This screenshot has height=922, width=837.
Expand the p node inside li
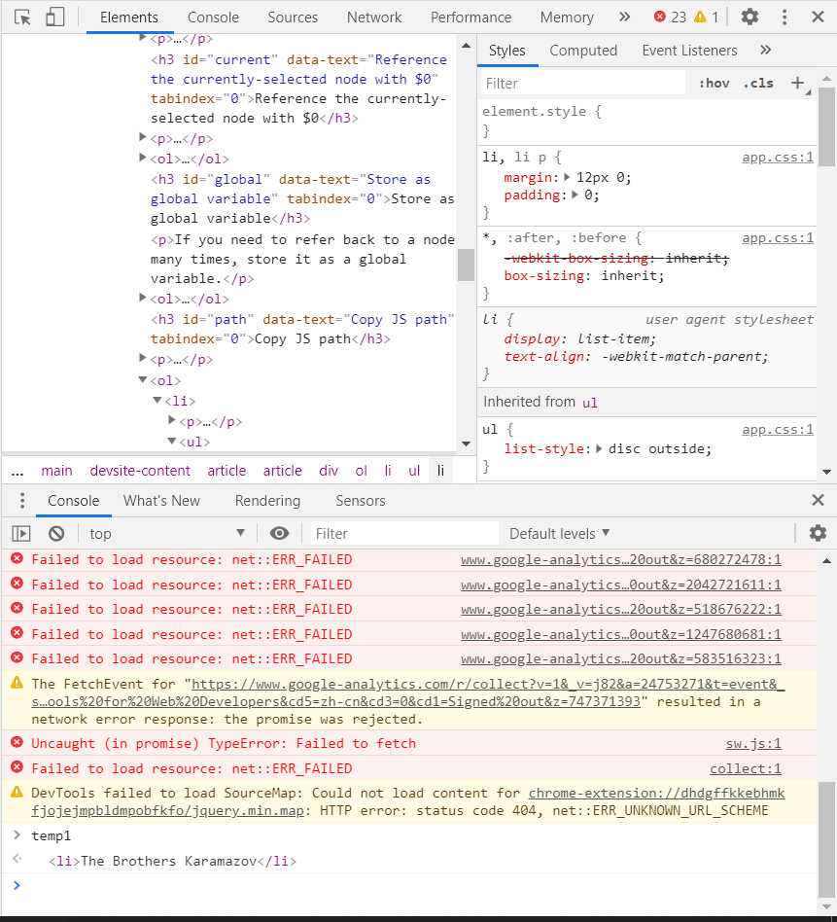172,420
